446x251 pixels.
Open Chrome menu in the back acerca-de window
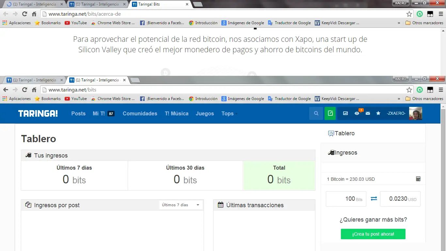click(441, 14)
